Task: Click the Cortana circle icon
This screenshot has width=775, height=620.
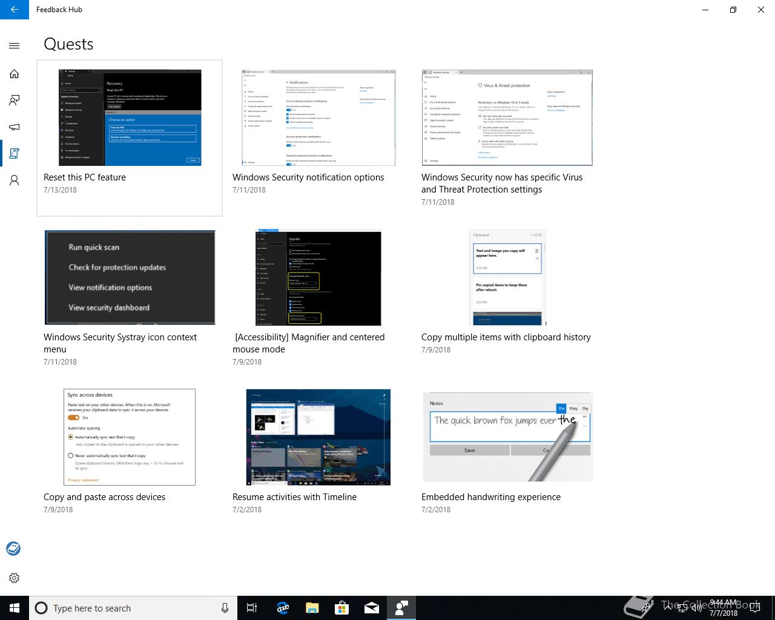Action: [x=41, y=608]
